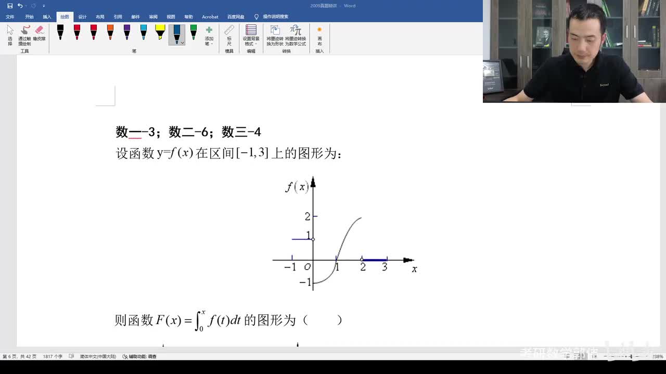Click the webcam video of the presenter
The image size is (666, 374).
(x=574, y=51)
